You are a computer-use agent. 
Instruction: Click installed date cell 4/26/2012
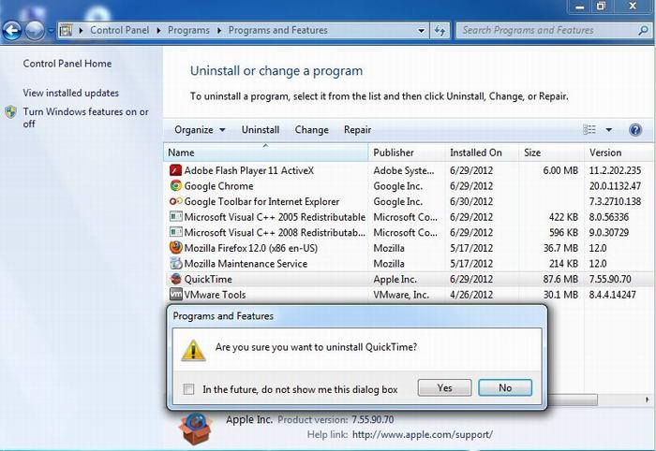pos(471,295)
